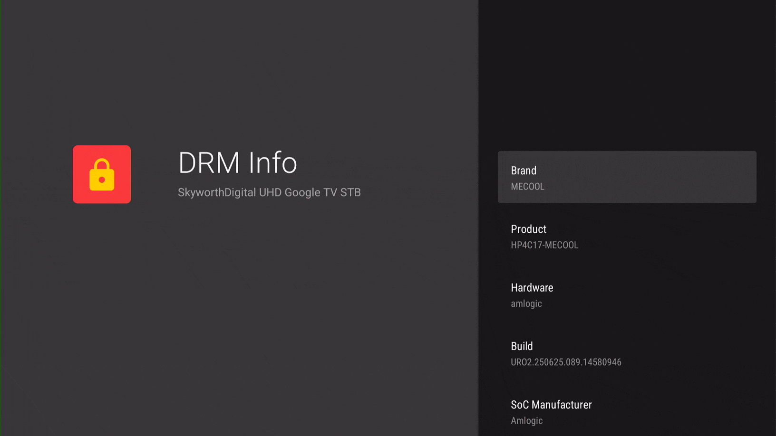The width and height of the screenshot is (776, 436).
Task: Click the lowercase amlogic hardware value
Action: click(x=526, y=303)
